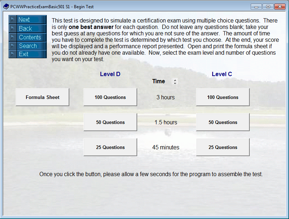Start a 50 question Level C test
This screenshot has width=289, height=219.
pos(222,122)
